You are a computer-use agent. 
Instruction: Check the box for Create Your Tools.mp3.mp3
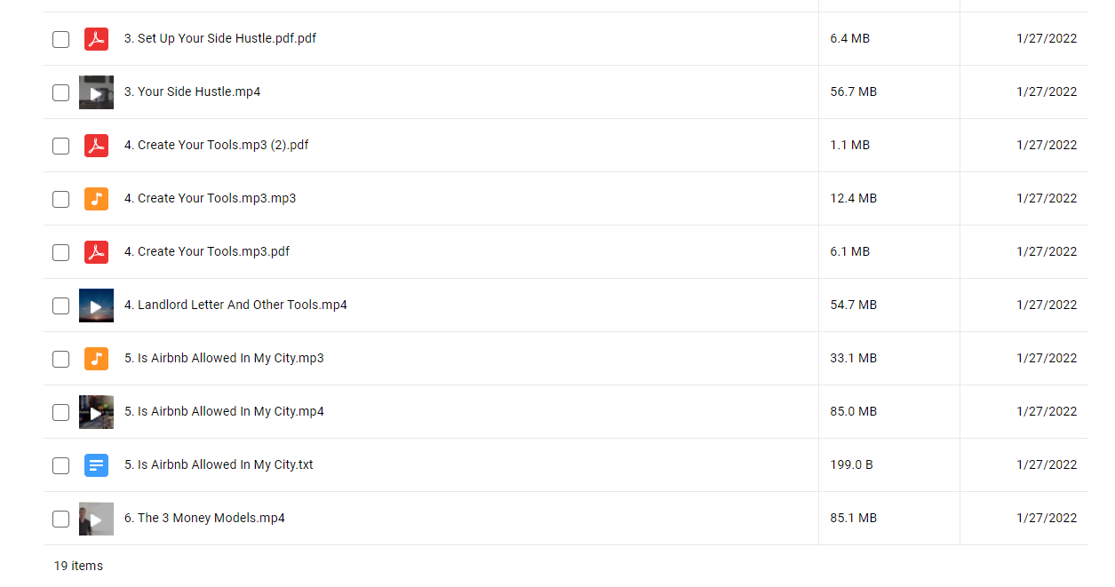pos(60,199)
